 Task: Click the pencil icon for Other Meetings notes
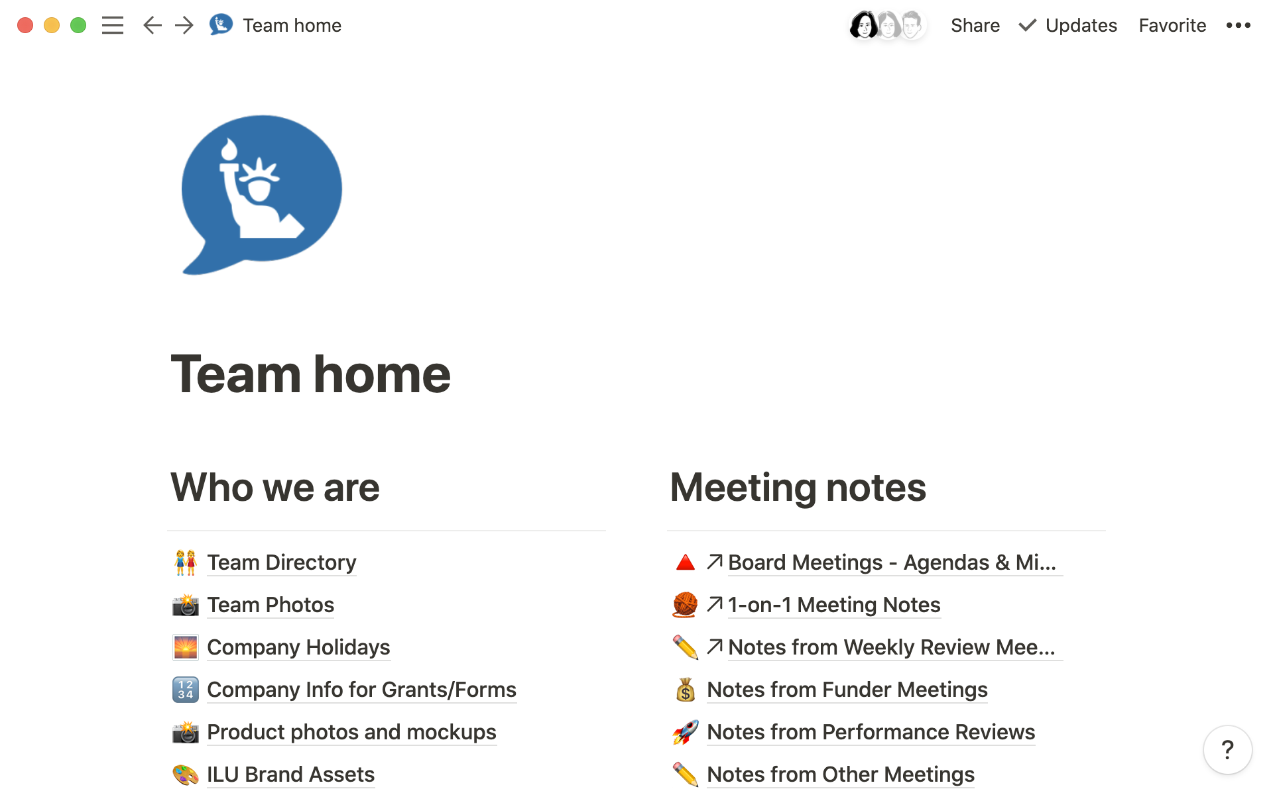[686, 774]
